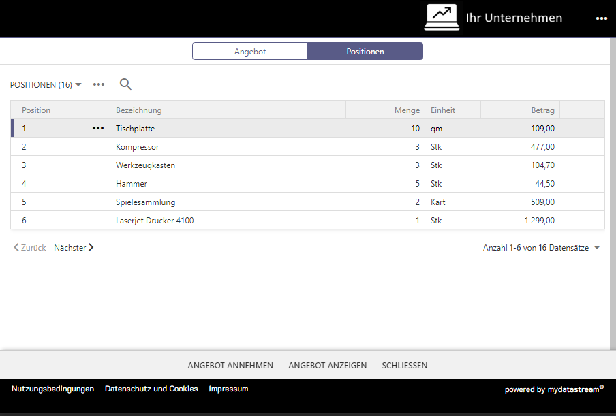Click the Schliessen button

click(x=404, y=366)
